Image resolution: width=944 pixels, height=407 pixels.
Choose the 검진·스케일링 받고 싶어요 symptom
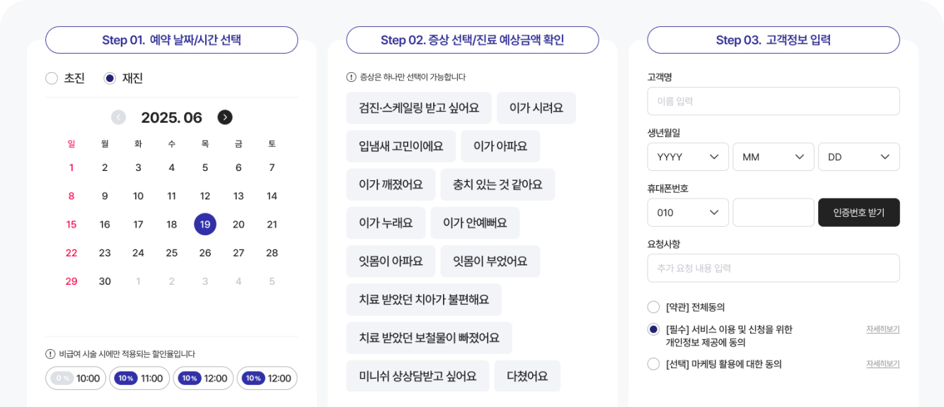[419, 108]
